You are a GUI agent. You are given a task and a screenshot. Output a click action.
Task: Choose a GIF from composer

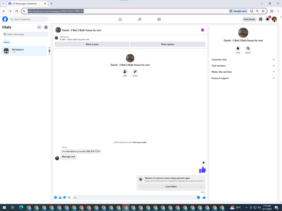69,197
